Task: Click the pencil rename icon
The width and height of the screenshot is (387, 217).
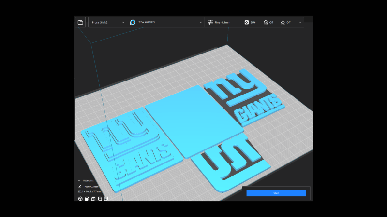Action: [x=79, y=186]
